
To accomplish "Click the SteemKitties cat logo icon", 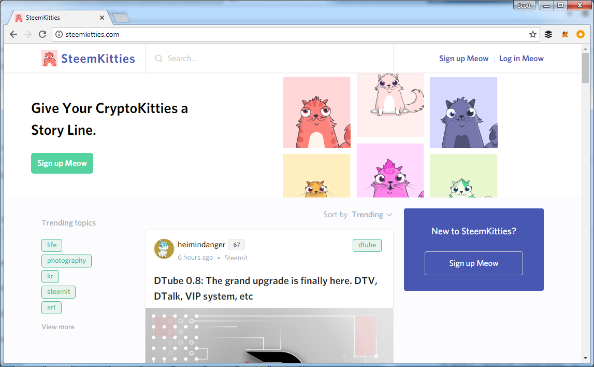I will 49,59.
